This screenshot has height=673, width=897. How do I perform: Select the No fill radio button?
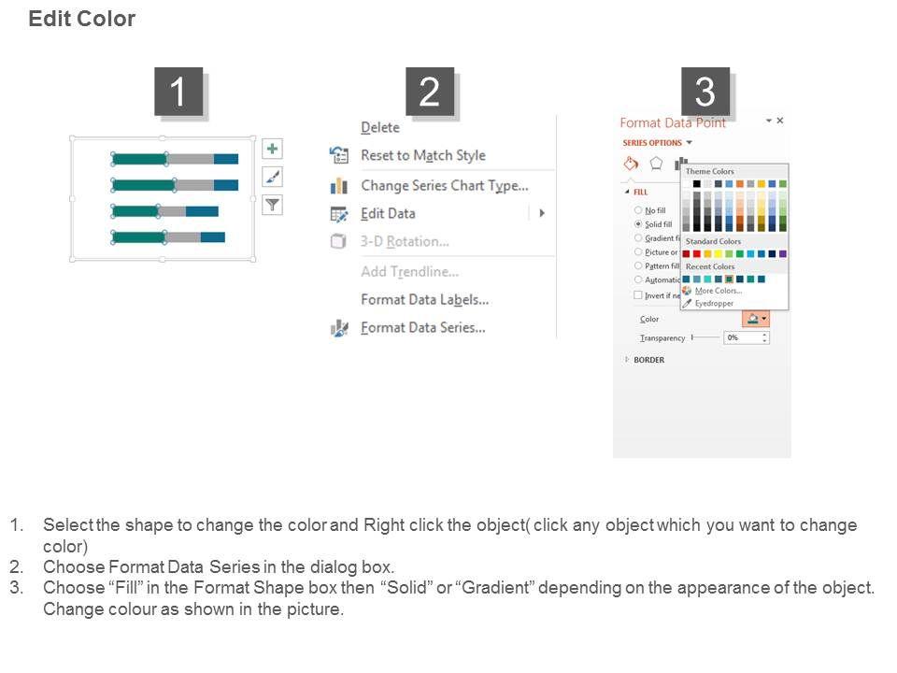pyautogui.click(x=639, y=210)
